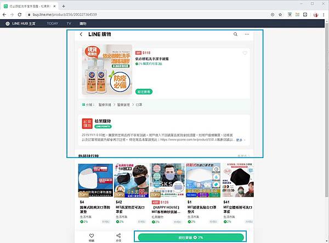Screen dimensions: 329x243
Task: Select the 購物 tab in the navbar
Action: (x=83, y=24)
